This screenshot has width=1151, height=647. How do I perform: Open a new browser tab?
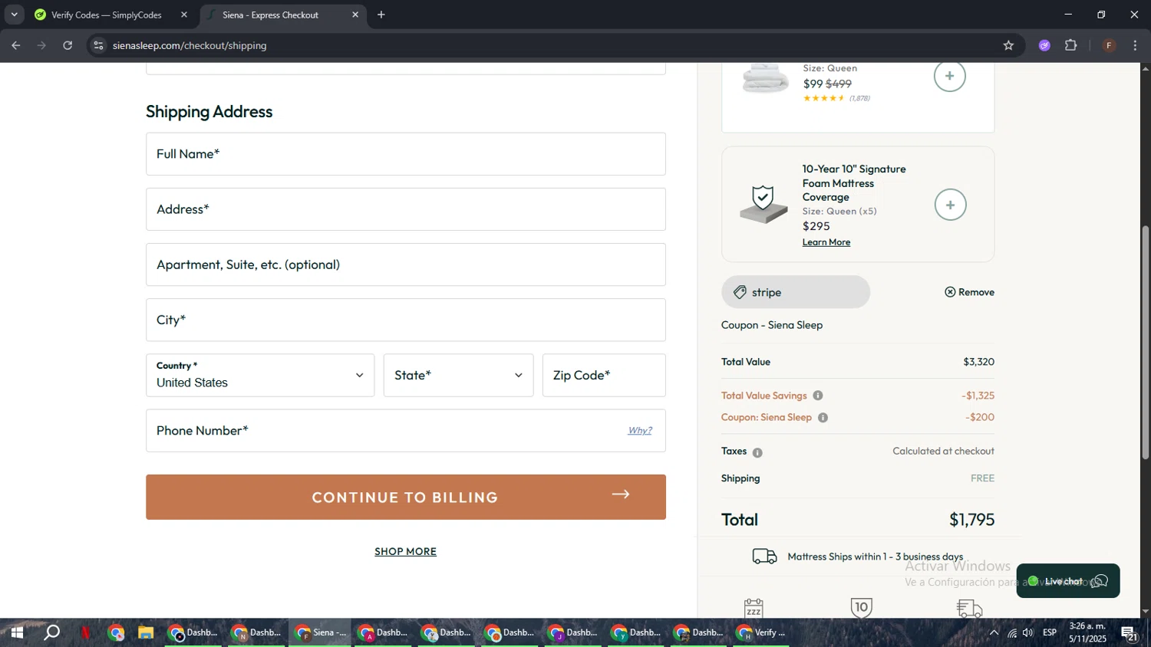coord(381,15)
